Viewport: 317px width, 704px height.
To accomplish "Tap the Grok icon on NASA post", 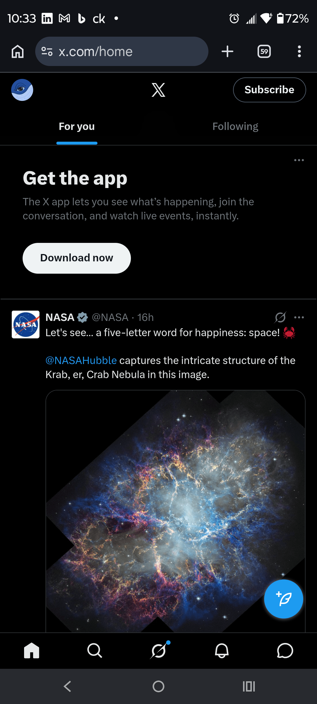I will pyautogui.click(x=280, y=317).
